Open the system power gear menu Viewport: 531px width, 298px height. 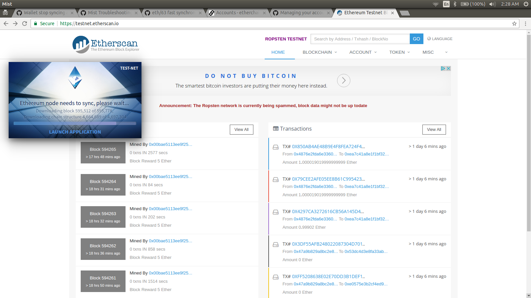click(526, 4)
